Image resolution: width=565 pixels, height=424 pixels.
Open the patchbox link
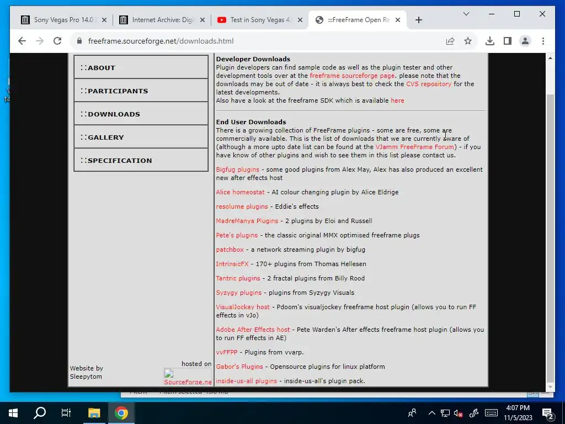(x=230, y=250)
